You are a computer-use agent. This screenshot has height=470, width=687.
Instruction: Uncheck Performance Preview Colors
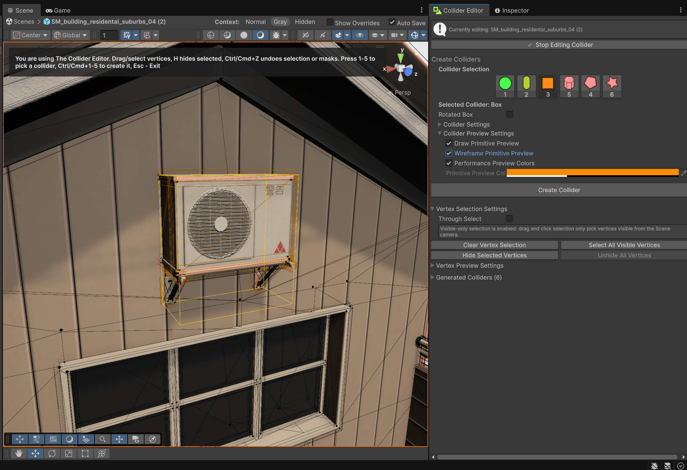[x=449, y=163]
